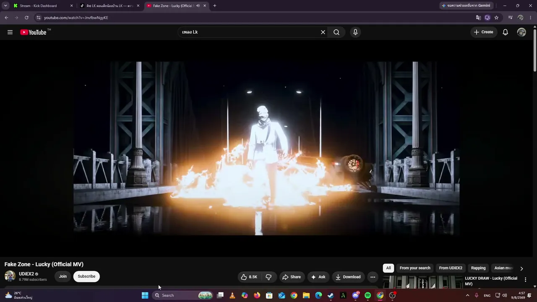Open VLC media player from taskbar

(x=232, y=295)
